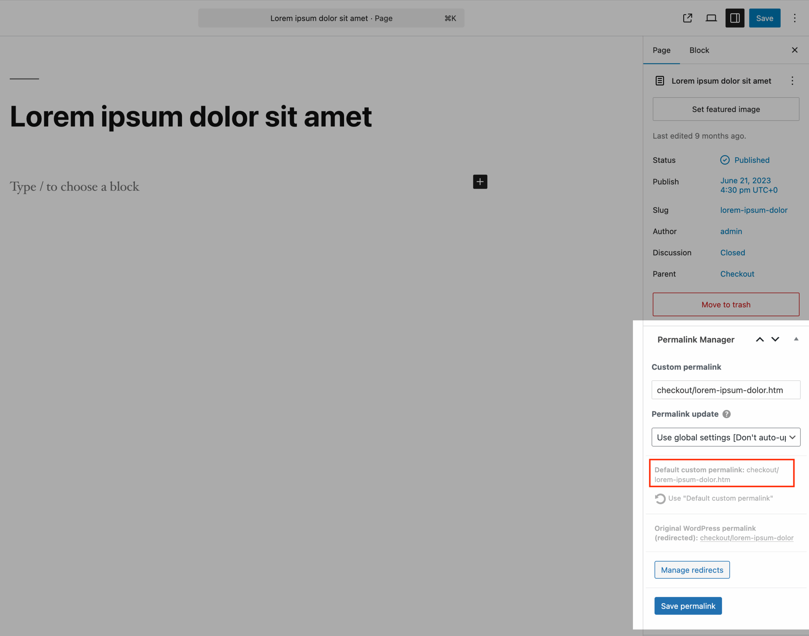Open the Published status options
Image resolution: width=809 pixels, height=636 pixels.
(x=751, y=160)
